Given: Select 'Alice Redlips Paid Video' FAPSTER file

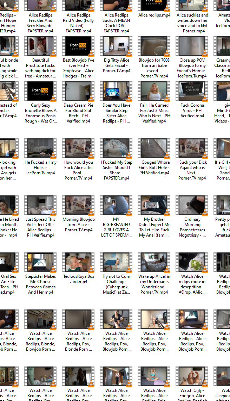Looking at the screenshot, I should click(x=78, y=5).
